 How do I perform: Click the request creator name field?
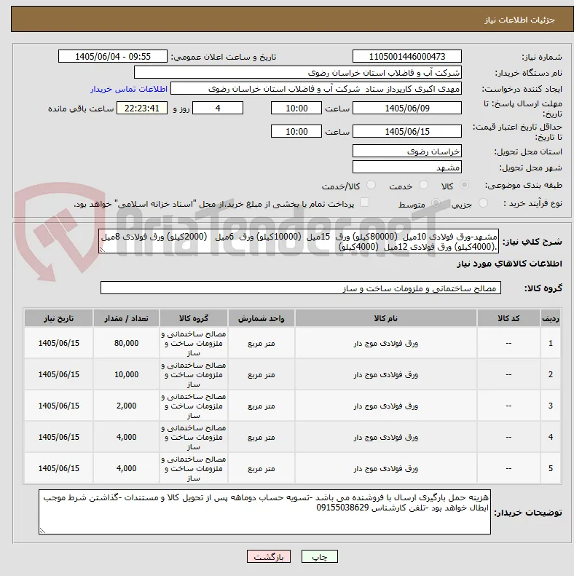pyautogui.click(x=316, y=89)
